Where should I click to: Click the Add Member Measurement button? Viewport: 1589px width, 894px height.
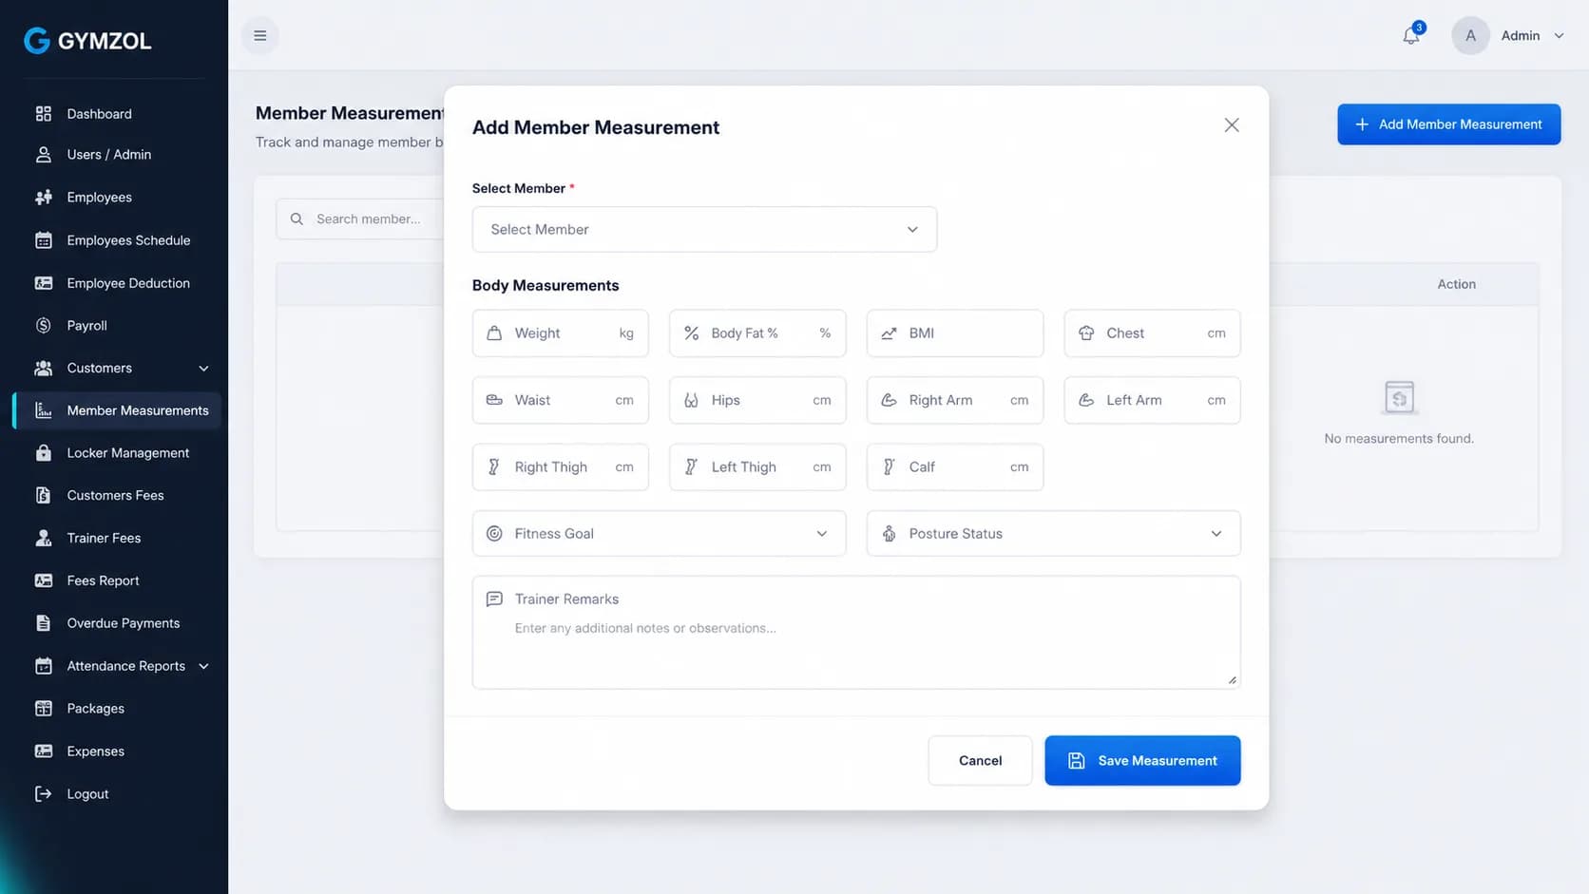[1448, 124]
